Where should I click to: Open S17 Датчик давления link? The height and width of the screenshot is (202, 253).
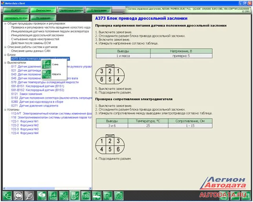pyautogui.click(x=26, y=67)
